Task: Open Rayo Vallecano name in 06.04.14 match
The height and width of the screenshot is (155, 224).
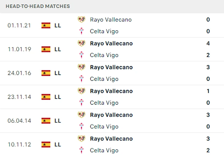Action: coord(111,115)
